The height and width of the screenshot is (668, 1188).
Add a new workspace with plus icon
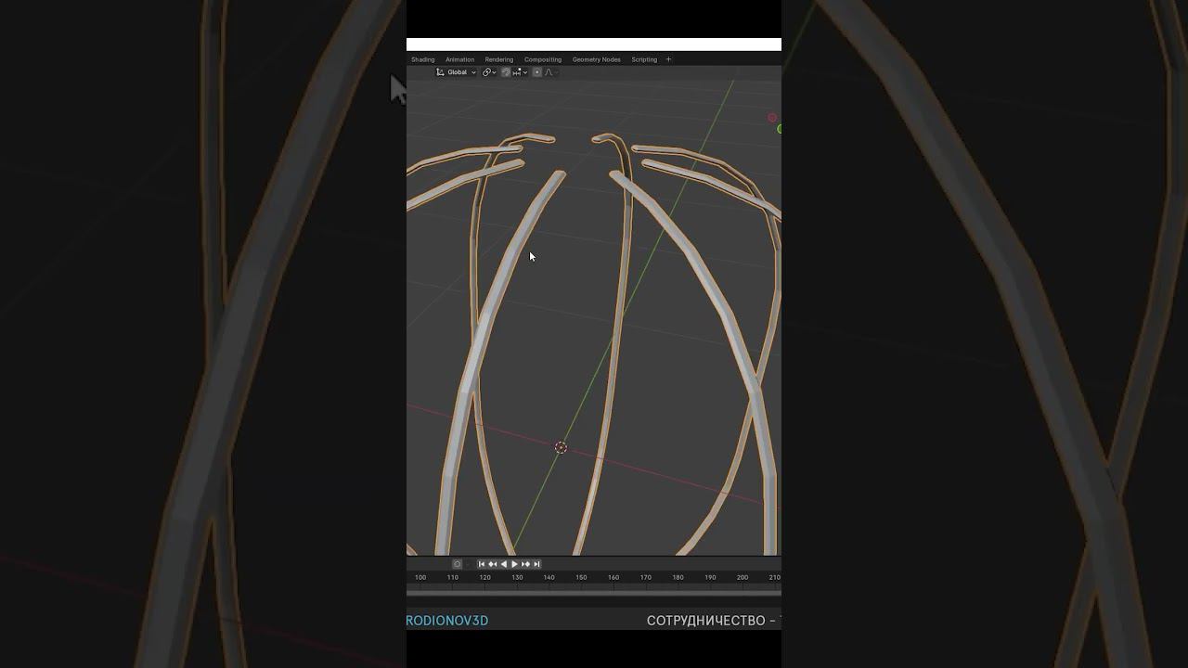point(668,59)
